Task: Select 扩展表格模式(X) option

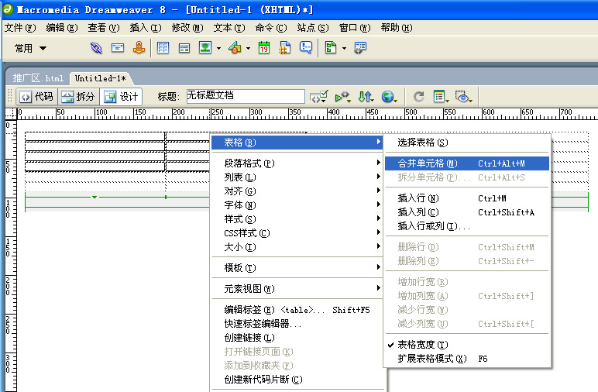Action: coord(467,359)
